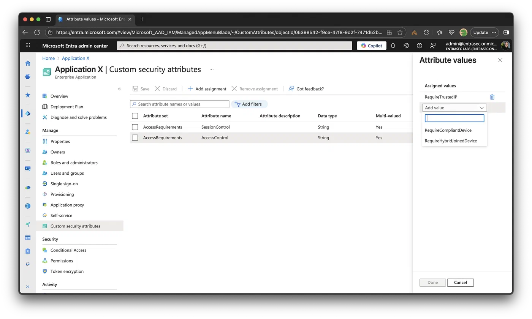The width and height of the screenshot is (532, 319).
Task: Collapse the side menu with double chevron
Action: (119, 89)
